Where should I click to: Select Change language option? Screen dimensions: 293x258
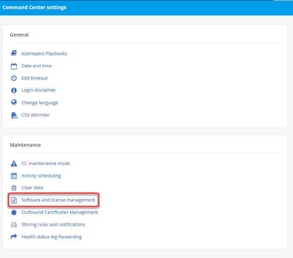[x=40, y=102]
